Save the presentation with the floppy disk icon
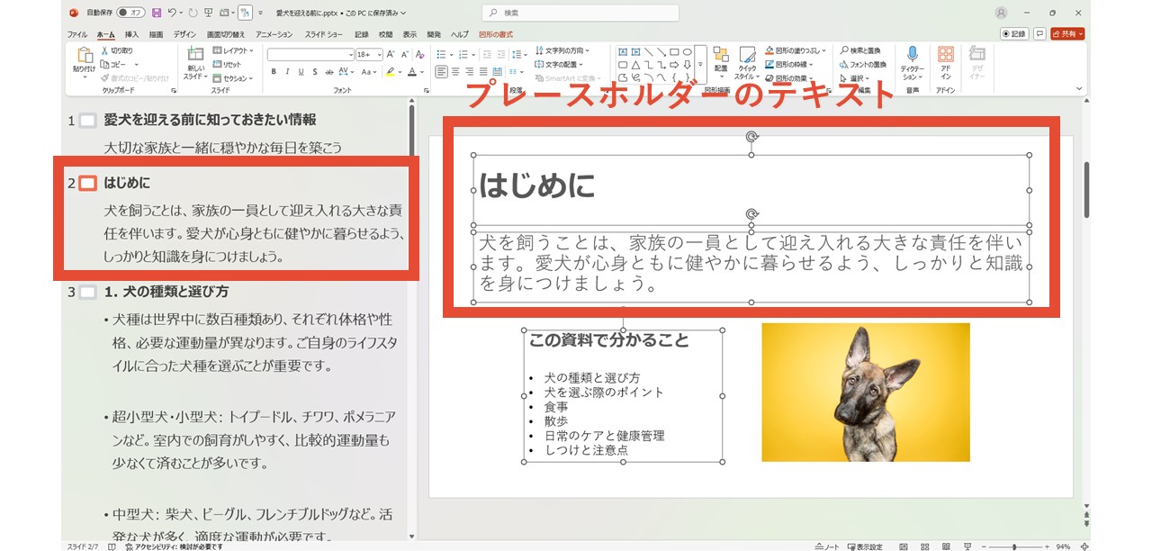Image resolution: width=1152 pixels, height=551 pixels. coord(157,13)
